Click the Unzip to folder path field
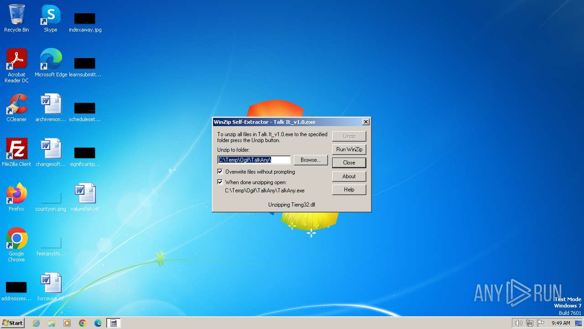Viewport: 584px width, 329px height. pyautogui.click(x=254, y=160)
